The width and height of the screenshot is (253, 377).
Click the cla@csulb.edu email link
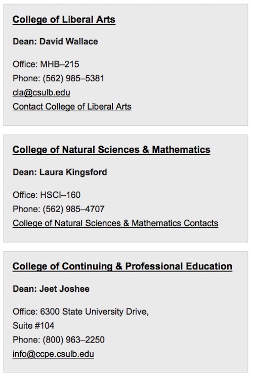tap(41, 92)
